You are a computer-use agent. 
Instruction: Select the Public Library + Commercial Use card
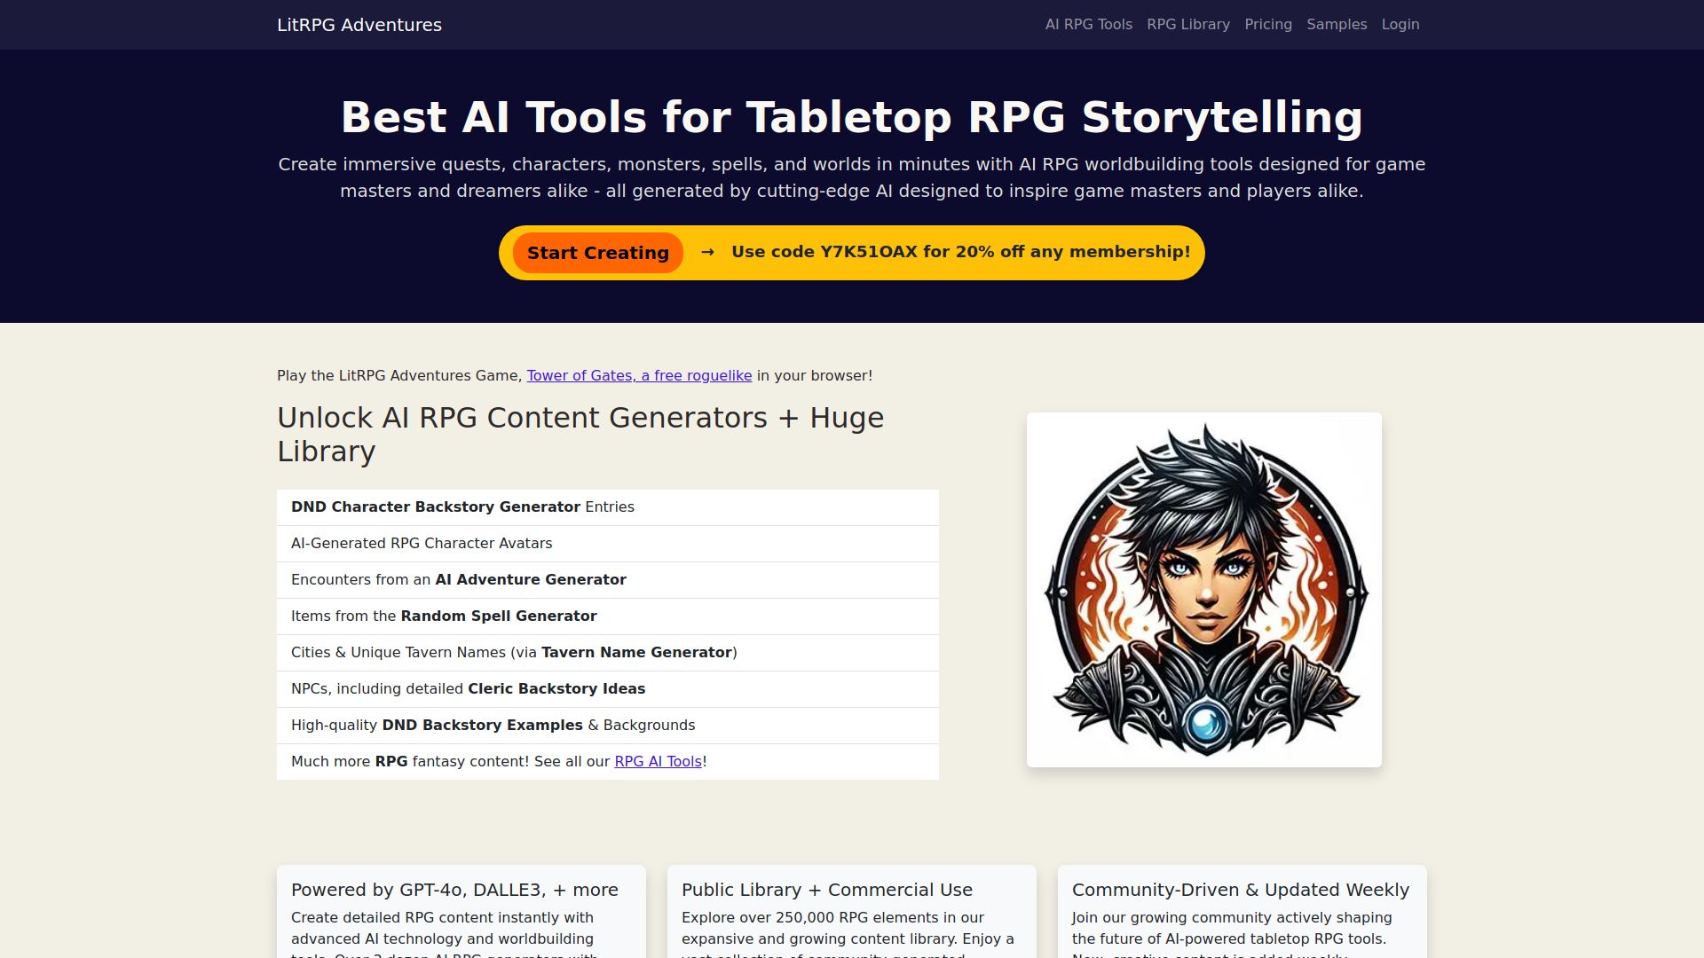click(826, 890)
